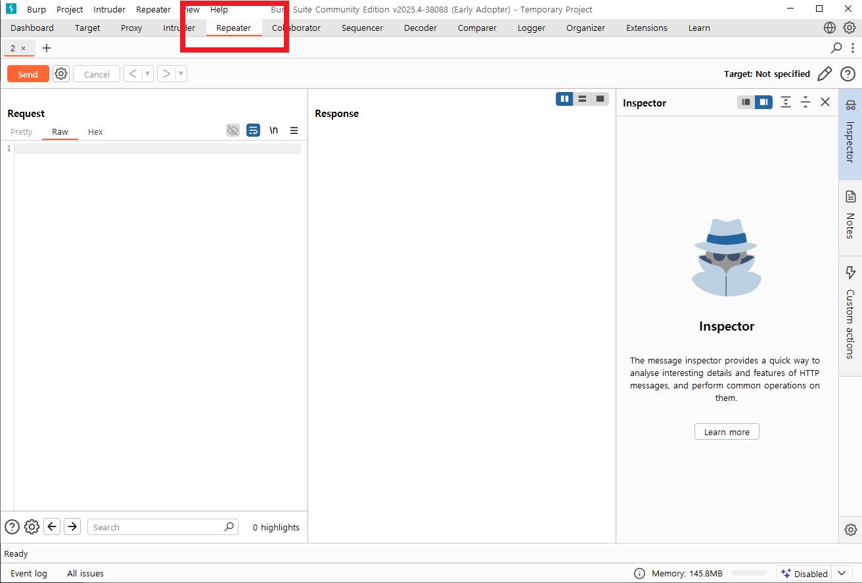Image resolution: width=862 pixels, height=583 pixels.
Task: Open the Project menu
Action: (x=70, y=9)
